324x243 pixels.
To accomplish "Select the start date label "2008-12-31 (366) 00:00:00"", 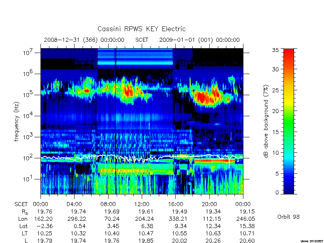I will coord(84,40).
